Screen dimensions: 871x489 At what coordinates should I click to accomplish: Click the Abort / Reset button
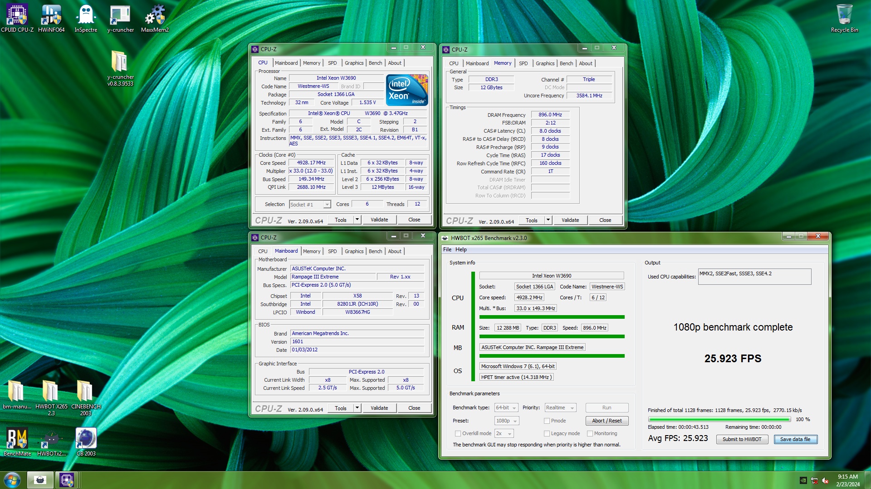tap(607, 421)
